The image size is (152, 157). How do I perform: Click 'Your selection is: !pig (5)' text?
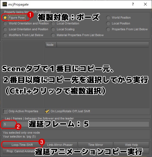[x=19, y=136]
